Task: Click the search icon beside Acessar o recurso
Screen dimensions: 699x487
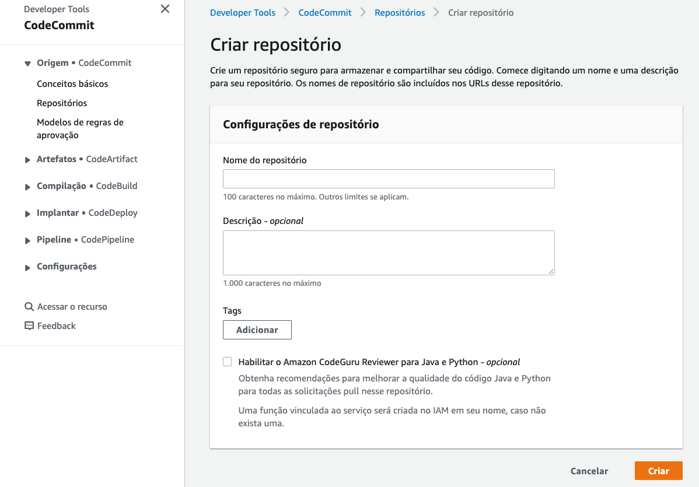Action: [x=29, y=307]
